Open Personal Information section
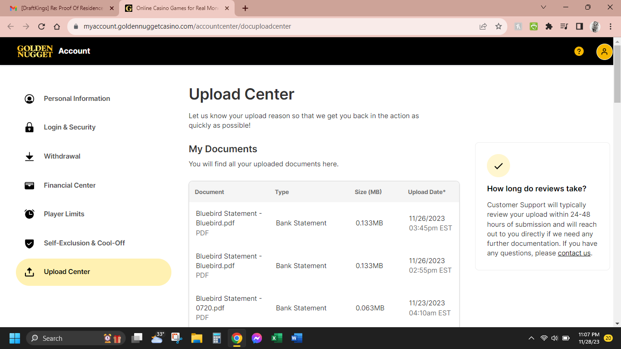 pos(76,99)
